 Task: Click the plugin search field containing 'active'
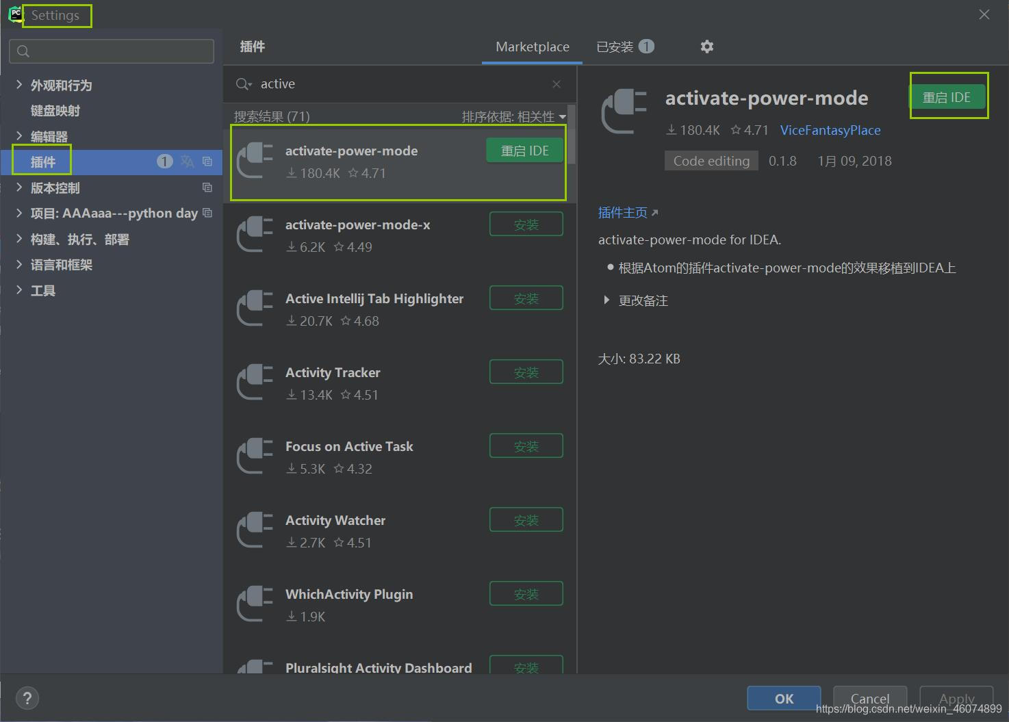point(400,84)
